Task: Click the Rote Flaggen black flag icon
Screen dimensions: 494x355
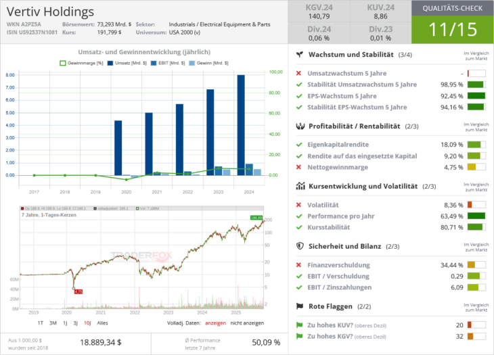Action: tap(300, 306)
